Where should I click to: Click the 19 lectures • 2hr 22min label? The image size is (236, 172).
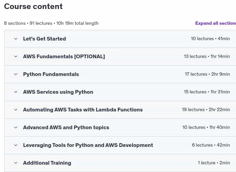[206, 109]
